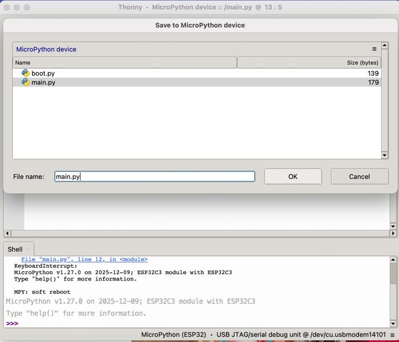Click file list scroll down arrow
The width and height of the screenshot is (399, 342).
point(385,155)
